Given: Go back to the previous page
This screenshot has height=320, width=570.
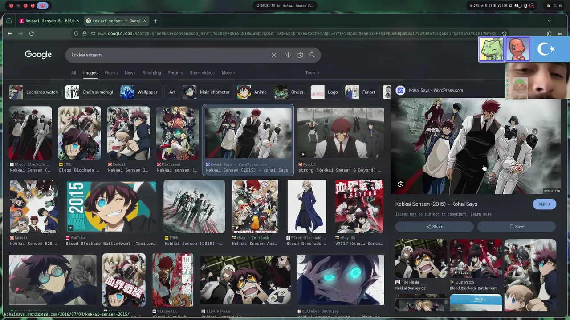Looking at the screenshot, I should click(10, 33).
